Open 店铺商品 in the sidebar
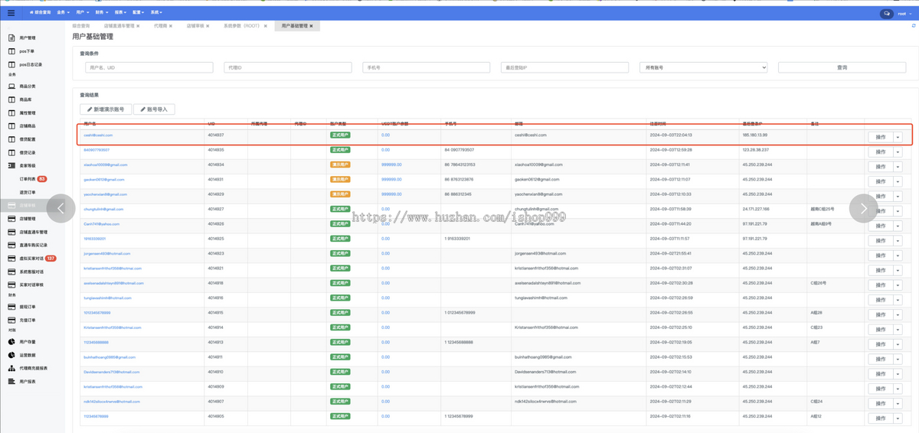Image resolution: width=919 pixels, height=433 pixels. tap(27, 126)
